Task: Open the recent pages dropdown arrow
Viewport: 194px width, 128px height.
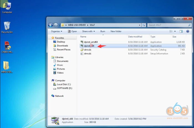Action: click(x=59, y=25)
